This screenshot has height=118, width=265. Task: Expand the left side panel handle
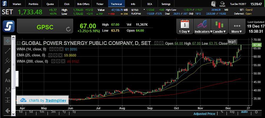point(17,79)
